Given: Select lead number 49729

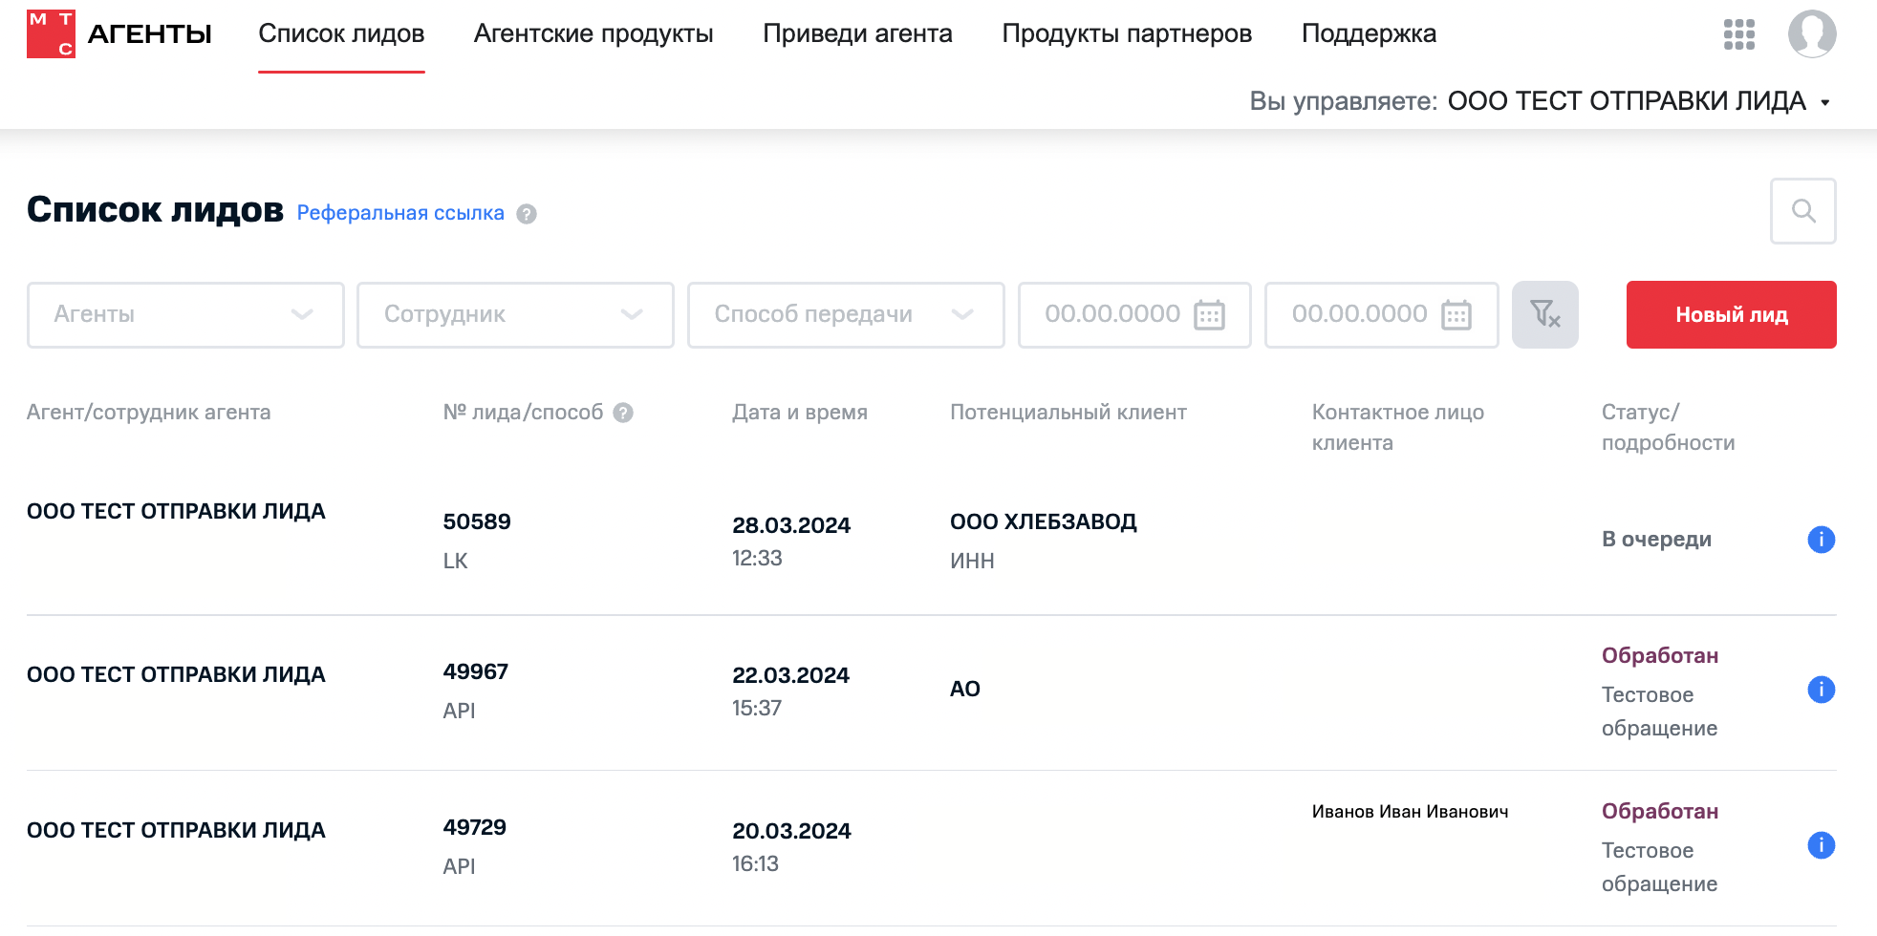Looking at the screenshot, I should click(474, 827).
